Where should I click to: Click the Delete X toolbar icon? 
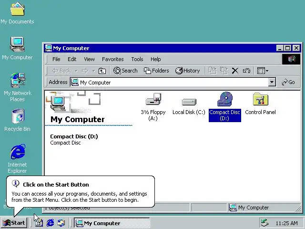pyautogui.click(x=235, y=71)
